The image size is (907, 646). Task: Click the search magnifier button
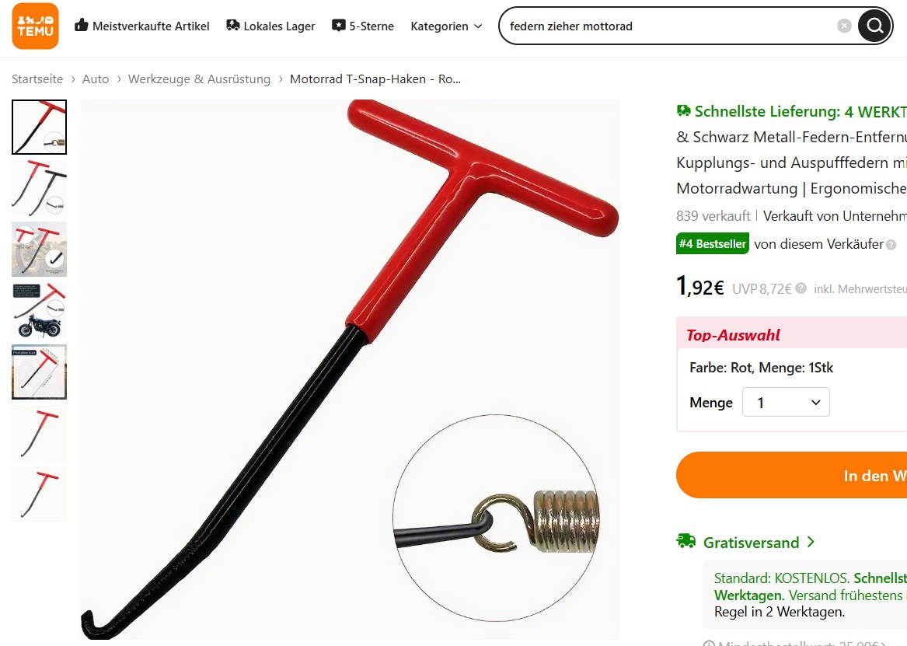coord(874,26)
